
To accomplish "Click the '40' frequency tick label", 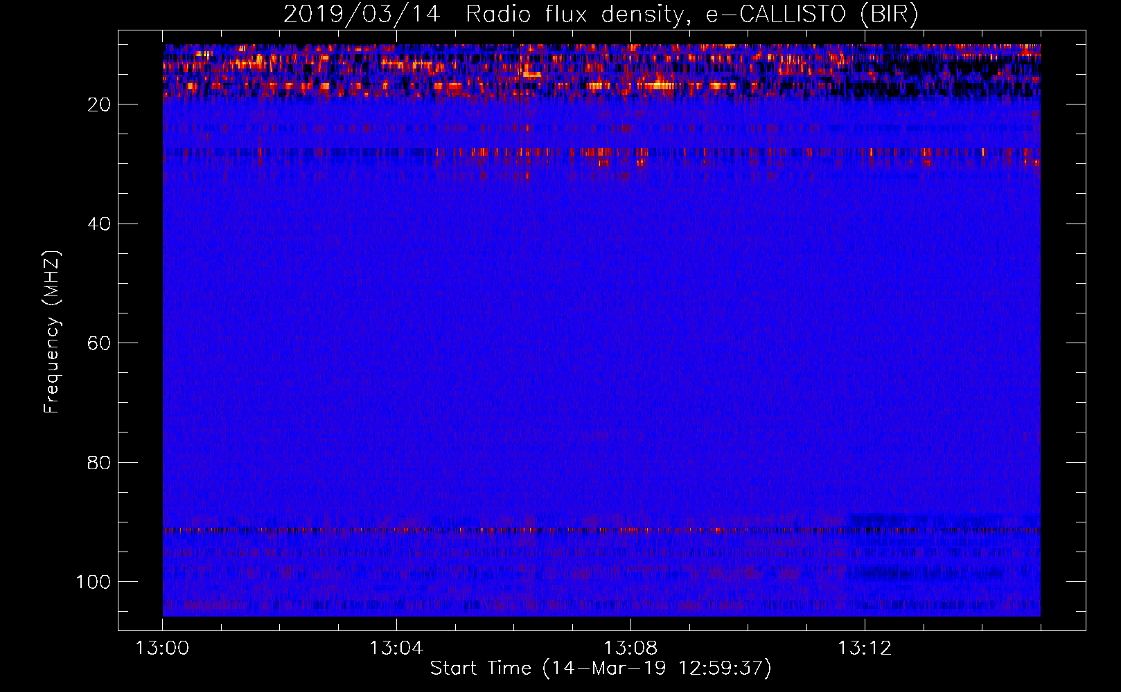I will click(x=99, y=224).
